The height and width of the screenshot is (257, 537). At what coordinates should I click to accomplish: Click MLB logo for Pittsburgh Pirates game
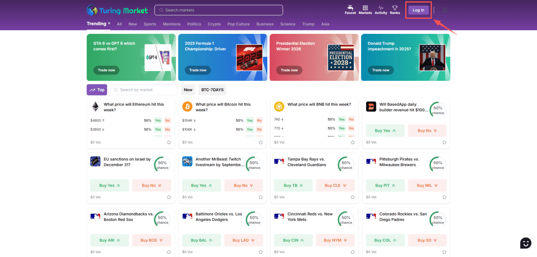point(371,161)
